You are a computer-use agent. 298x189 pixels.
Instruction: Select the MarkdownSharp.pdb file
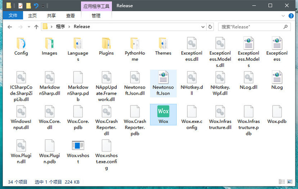(x=78, y=86)
